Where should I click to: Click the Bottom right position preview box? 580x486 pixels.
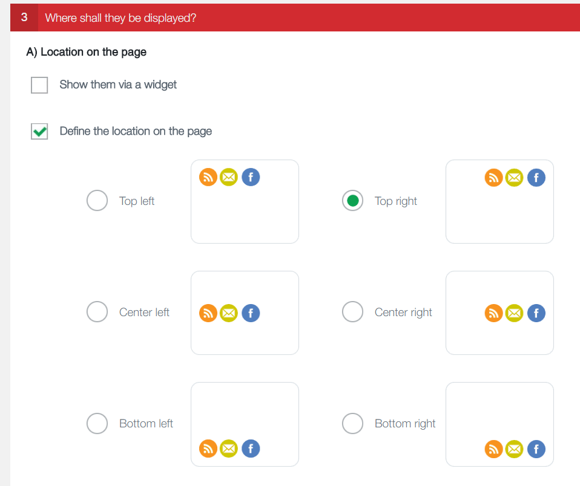(499, 417)
